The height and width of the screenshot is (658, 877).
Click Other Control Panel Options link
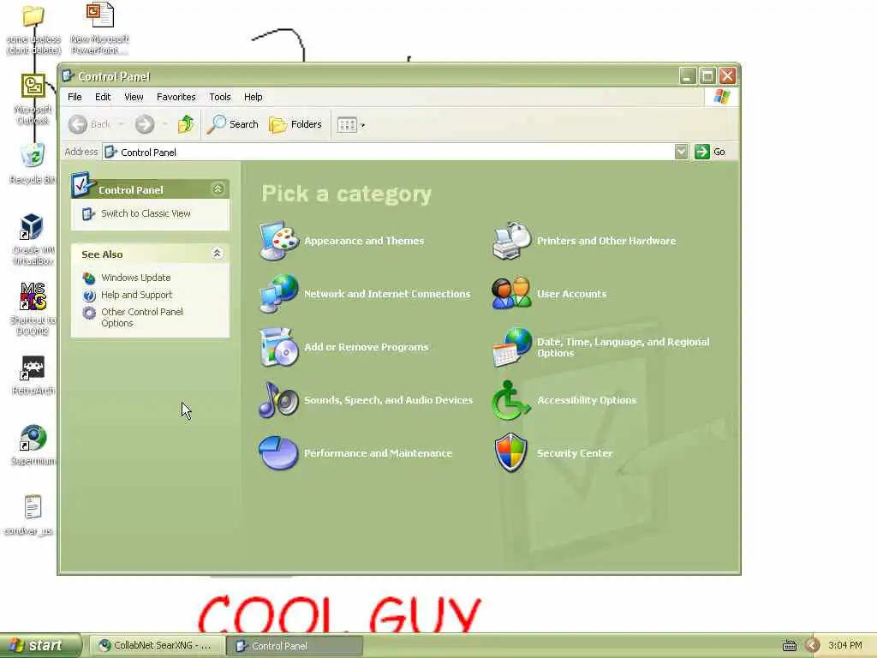click(x=142, y=317)
